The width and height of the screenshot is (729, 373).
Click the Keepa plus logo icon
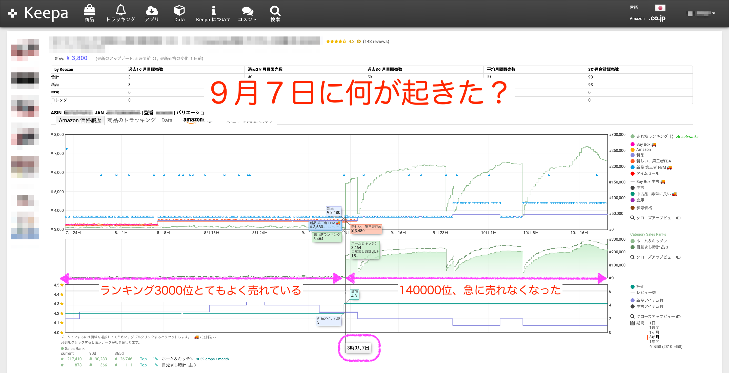coord(12,13)
